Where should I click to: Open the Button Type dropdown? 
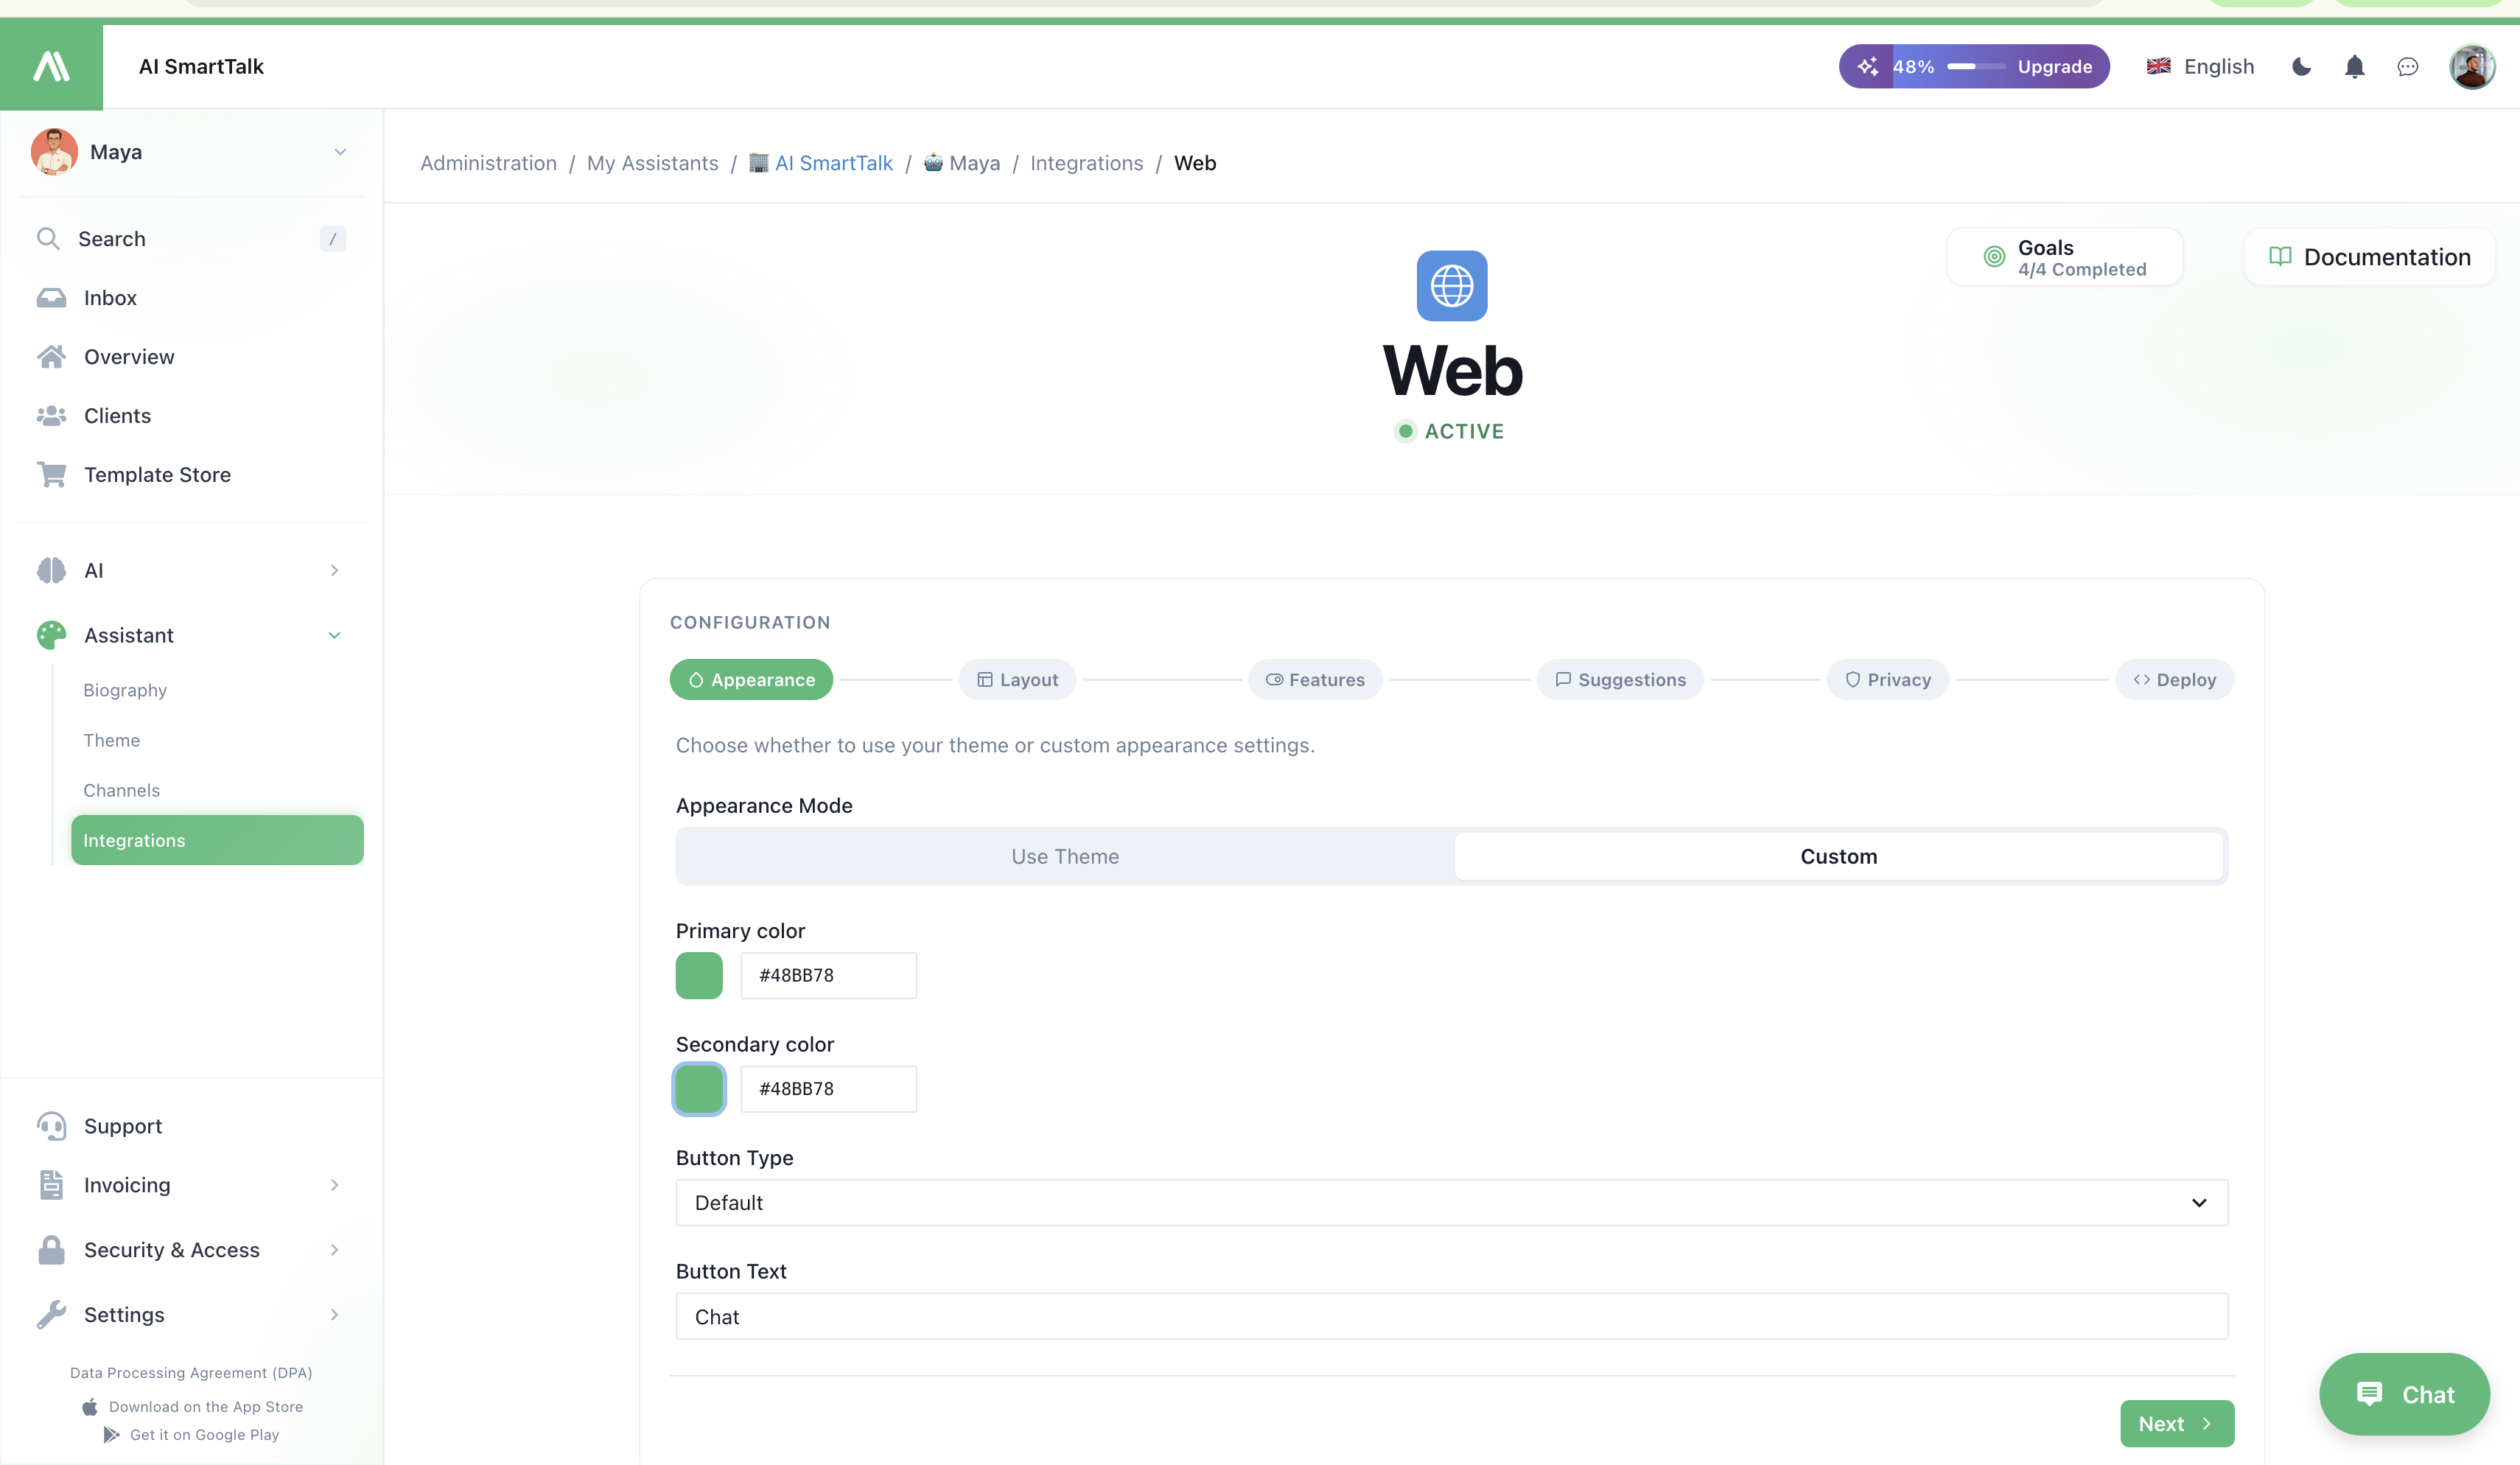(1451, 1203)
